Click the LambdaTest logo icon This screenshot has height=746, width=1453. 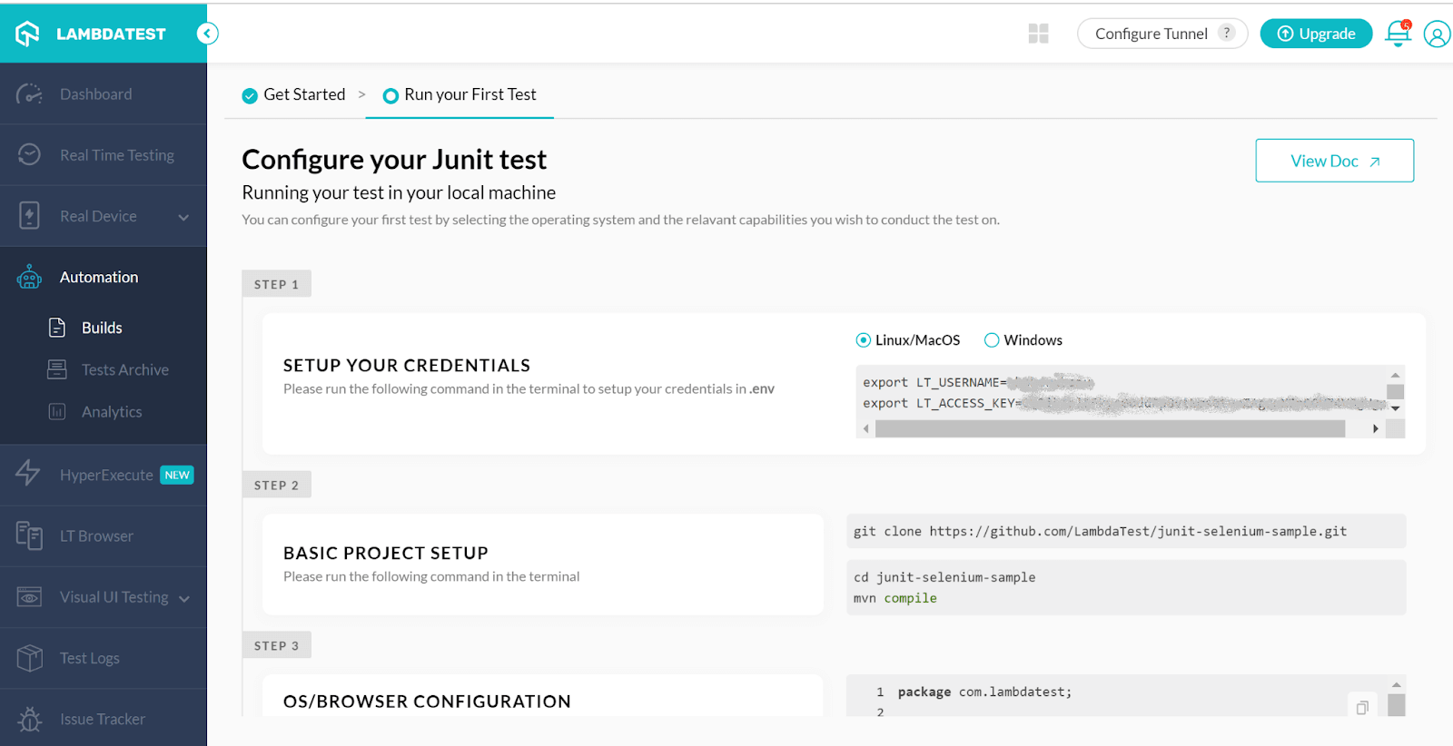pyautogui.click(x=28, y=34)
